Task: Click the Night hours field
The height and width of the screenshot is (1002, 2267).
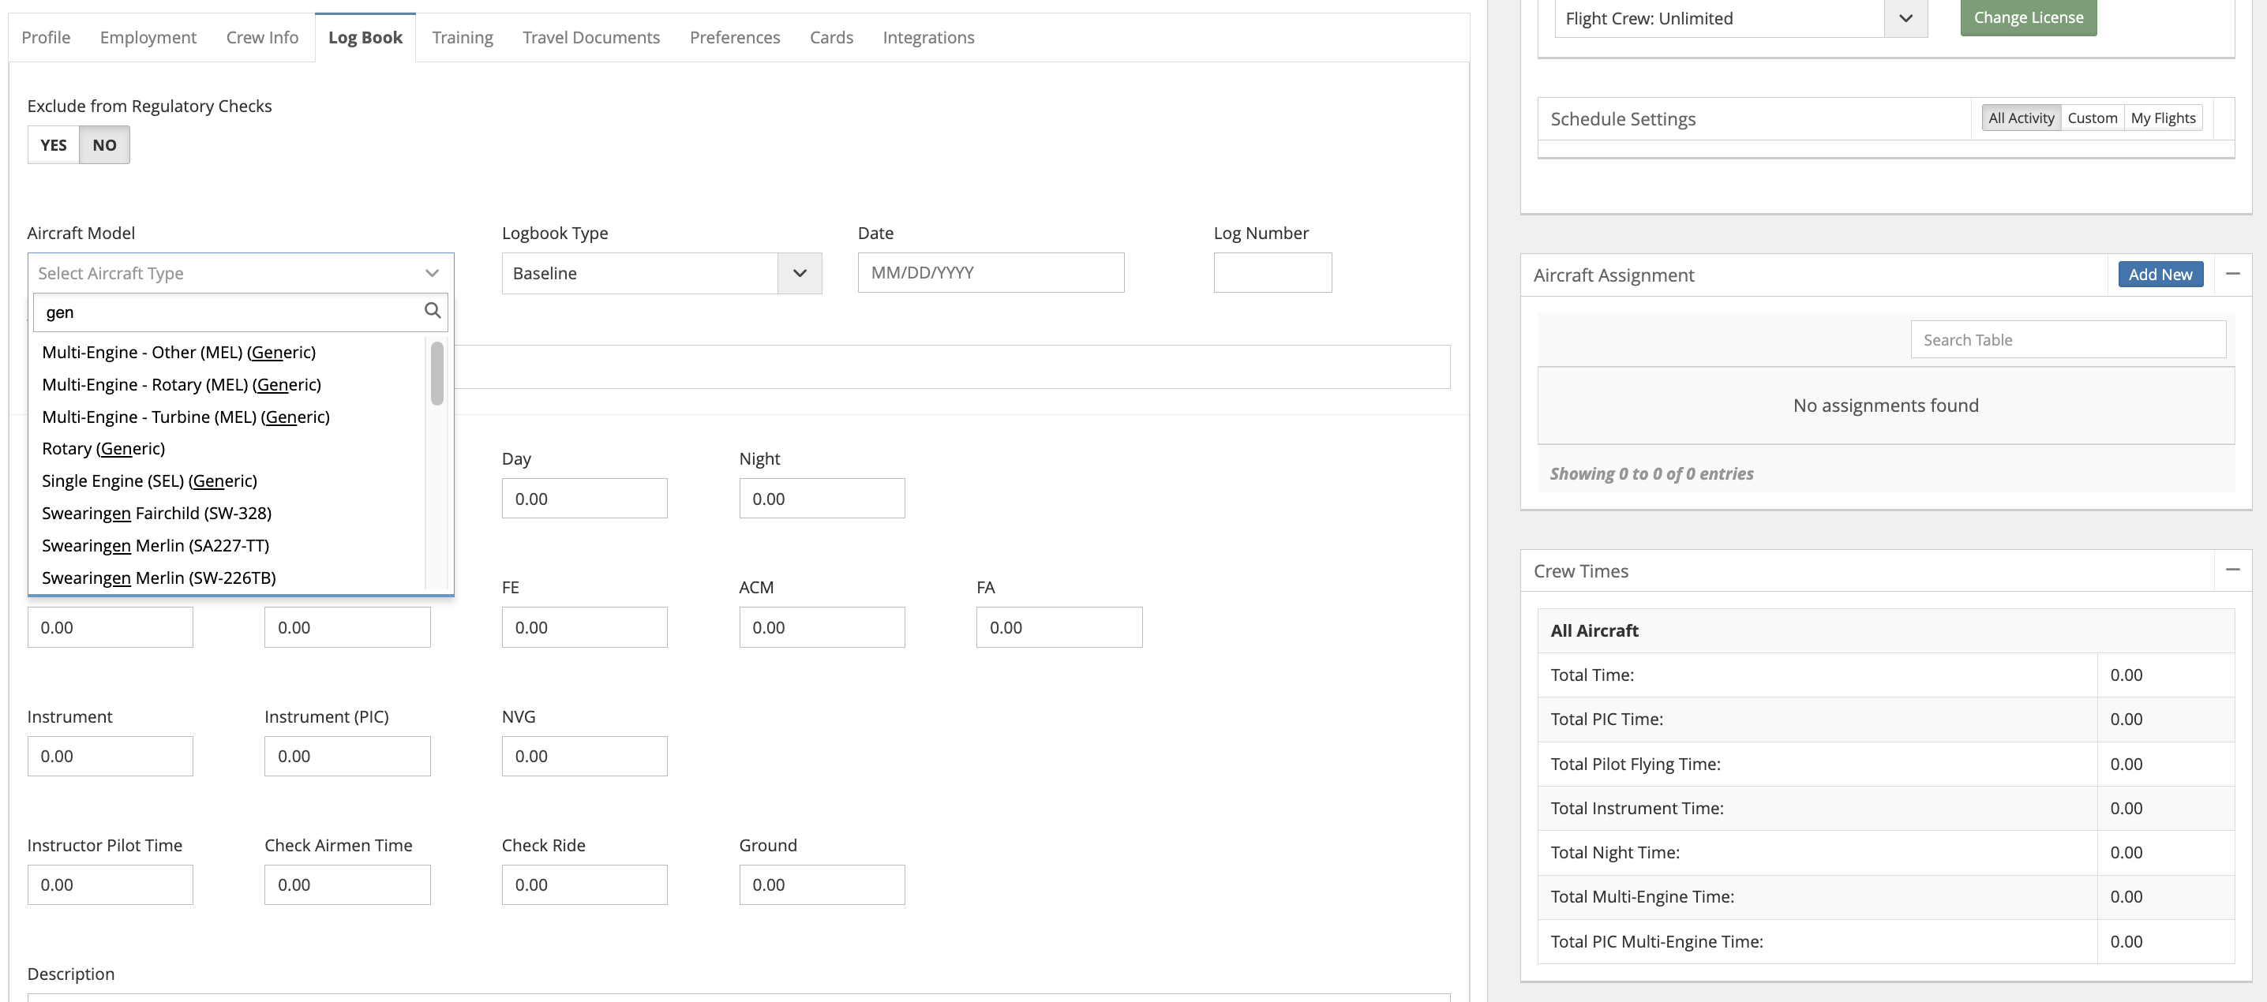Action: point(822,499)
